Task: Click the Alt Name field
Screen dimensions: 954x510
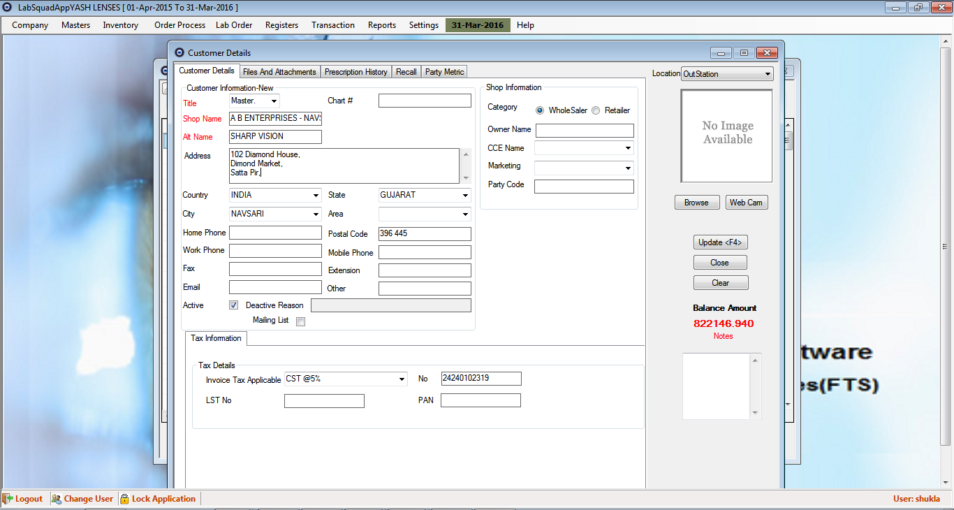Action: (275, 137)
